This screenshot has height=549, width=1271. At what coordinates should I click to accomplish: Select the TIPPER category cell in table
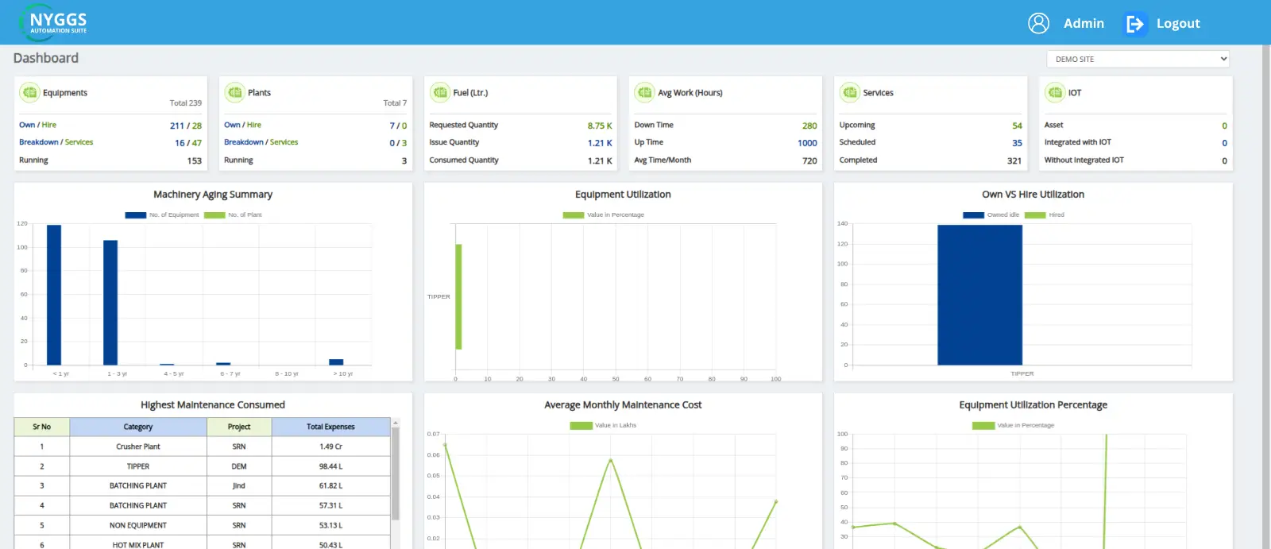click(x=138, y=466)
